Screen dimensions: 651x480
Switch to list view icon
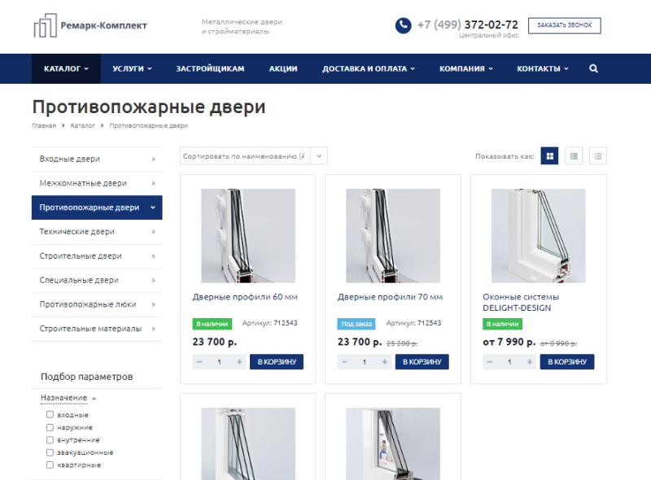[574, 155]
